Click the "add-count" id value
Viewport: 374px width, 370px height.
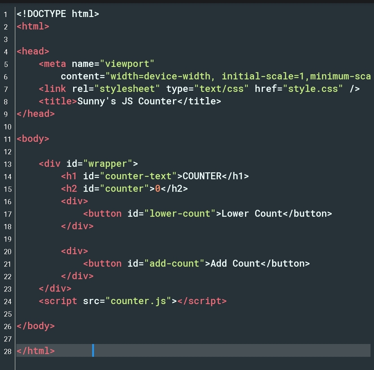click(174, 264)
